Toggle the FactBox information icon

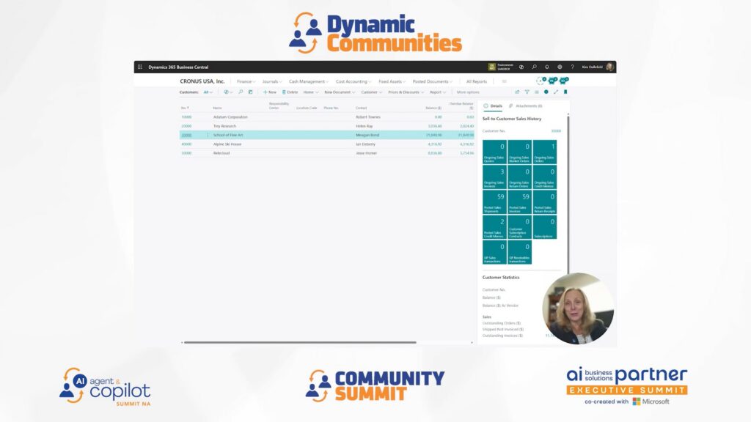click(x=546, y=92)
